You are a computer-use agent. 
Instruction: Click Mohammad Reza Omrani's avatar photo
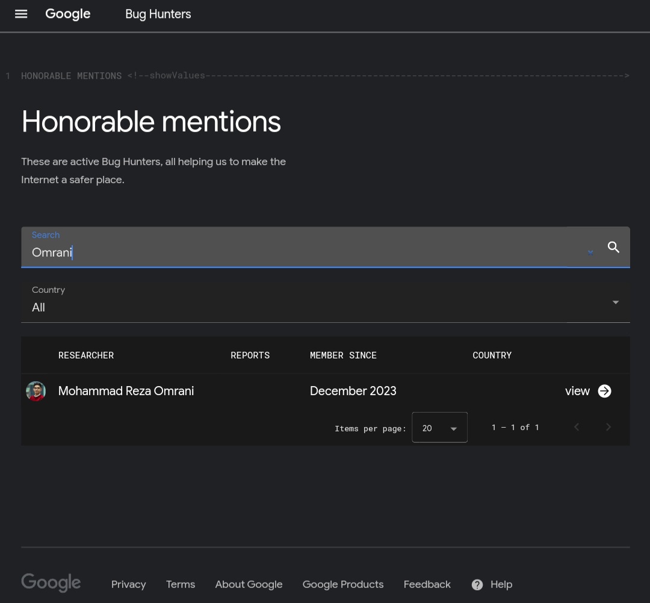click(x=36, y=391)
